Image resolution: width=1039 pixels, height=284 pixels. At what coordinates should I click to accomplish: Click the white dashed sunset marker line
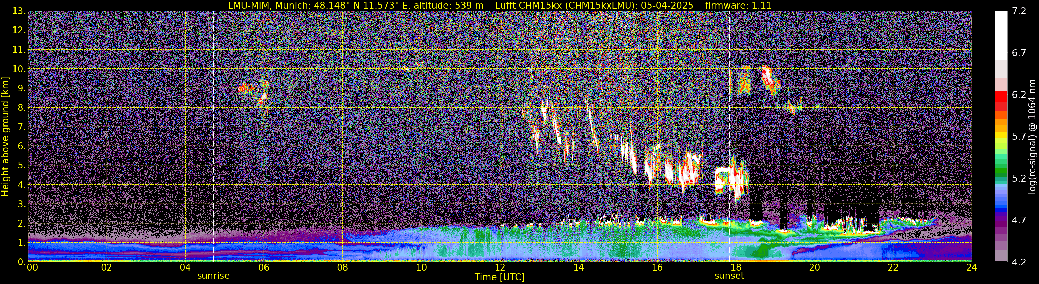pos(729,136)
